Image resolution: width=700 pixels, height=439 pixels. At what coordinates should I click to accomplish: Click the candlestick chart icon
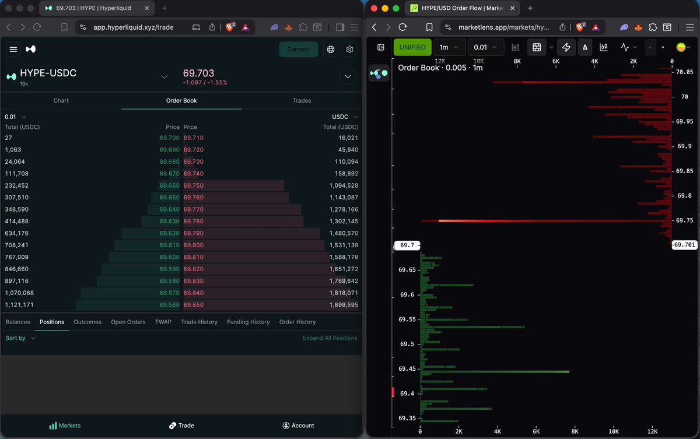[603, 47]
